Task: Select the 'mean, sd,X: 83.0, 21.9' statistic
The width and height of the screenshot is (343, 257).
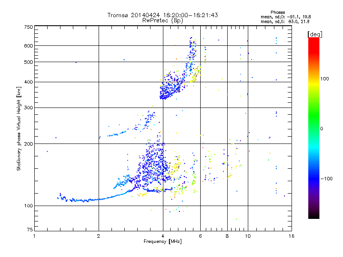Action: (x=285, y=21)
